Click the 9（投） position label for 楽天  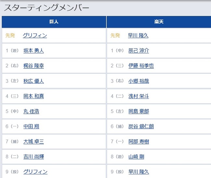[x=117, y=172]
